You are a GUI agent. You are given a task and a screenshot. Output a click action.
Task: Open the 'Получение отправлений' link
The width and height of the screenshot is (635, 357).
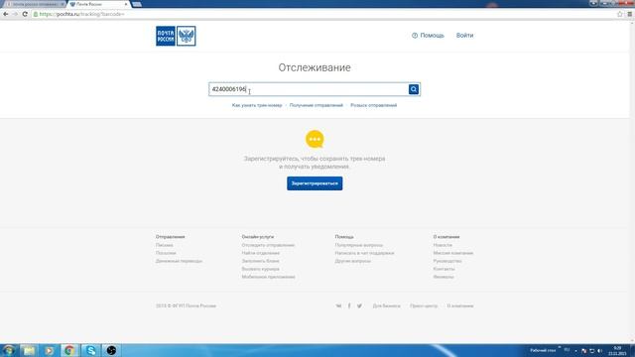tap(316, 105)
